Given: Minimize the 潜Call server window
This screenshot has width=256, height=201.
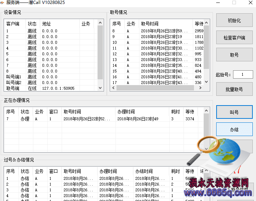Looking at the screenshot, I should coord(218,3).
